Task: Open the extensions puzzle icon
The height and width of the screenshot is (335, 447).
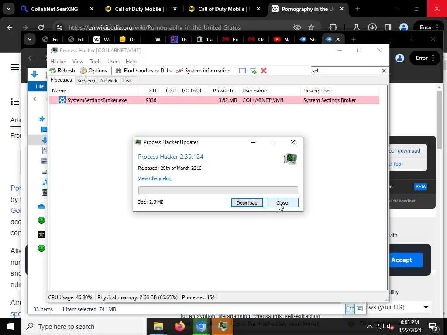Action: [x=333, y=27]
